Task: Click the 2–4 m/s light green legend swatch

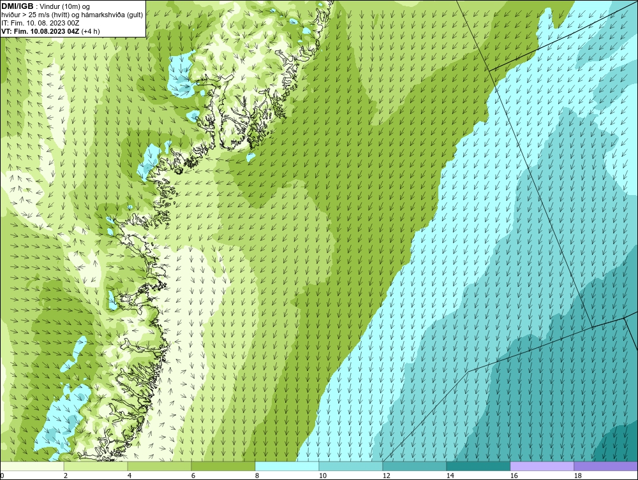Action: click(96, 466)
